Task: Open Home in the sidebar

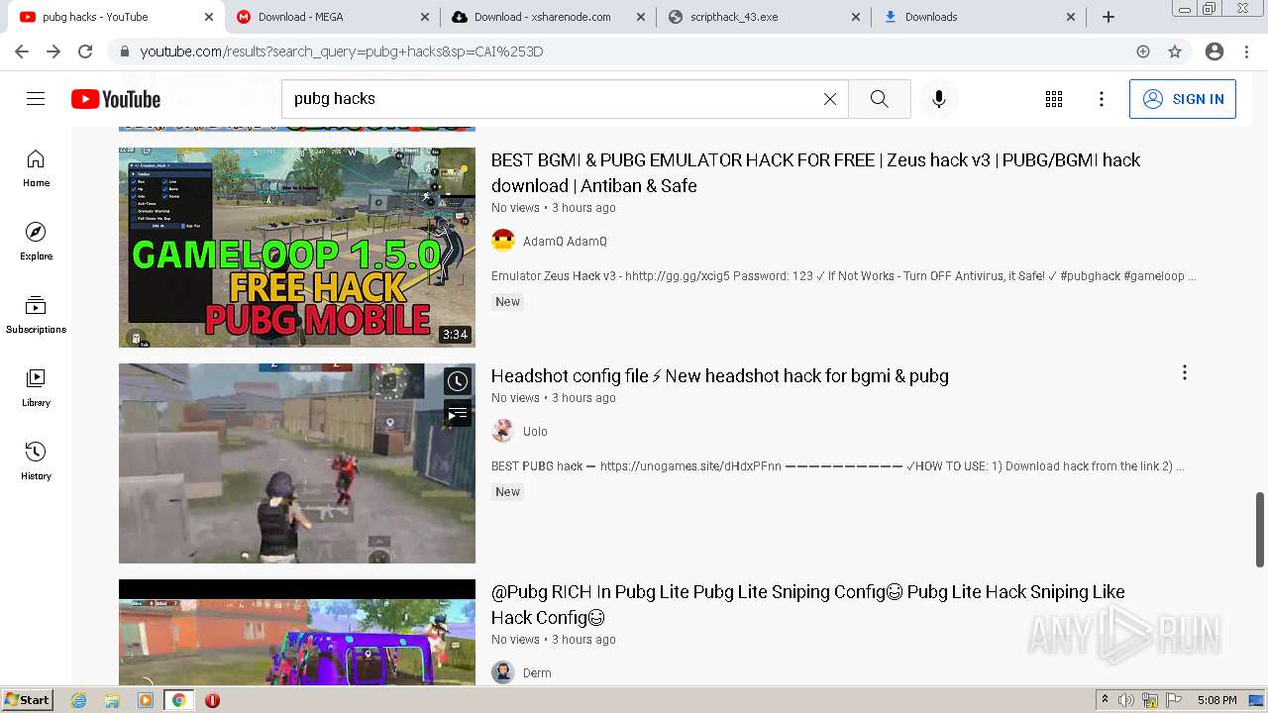Action: coord(36,168)
